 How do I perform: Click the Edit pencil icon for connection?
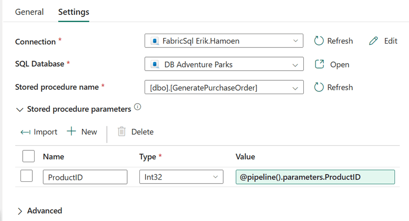pyautogui.click(x=373, y=41)
